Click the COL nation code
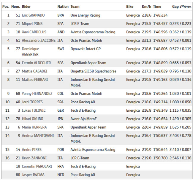 [61, 94]
